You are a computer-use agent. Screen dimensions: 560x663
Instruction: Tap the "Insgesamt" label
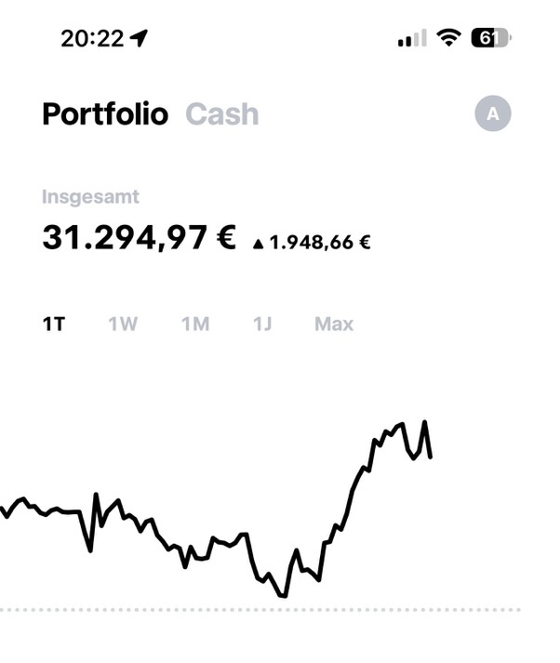point(90,197)
